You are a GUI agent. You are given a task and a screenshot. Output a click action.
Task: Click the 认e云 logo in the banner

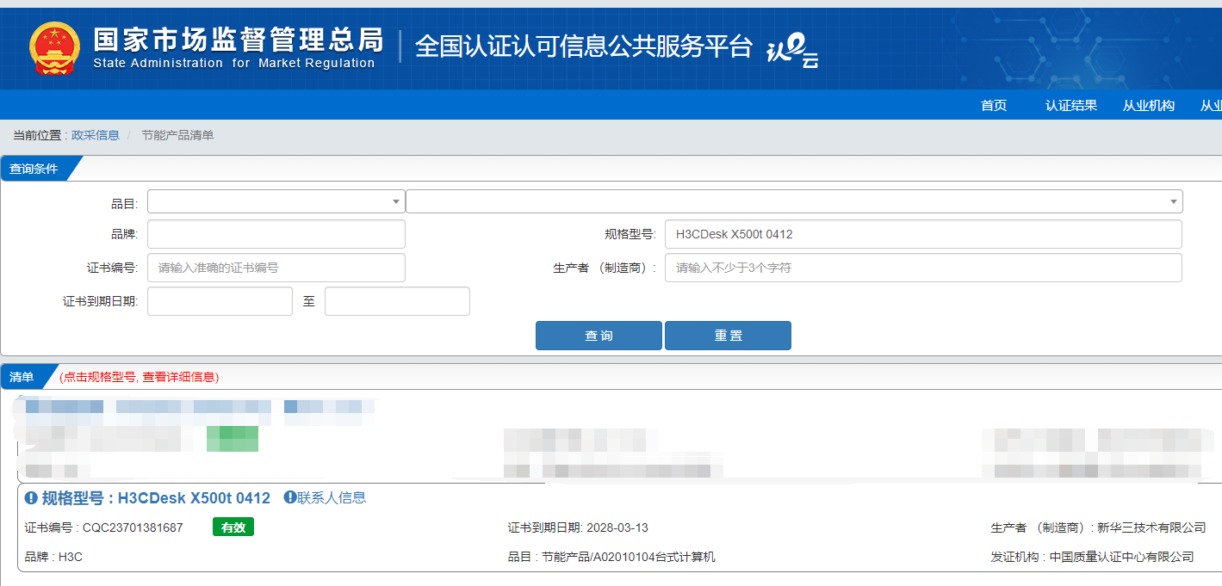792,50
